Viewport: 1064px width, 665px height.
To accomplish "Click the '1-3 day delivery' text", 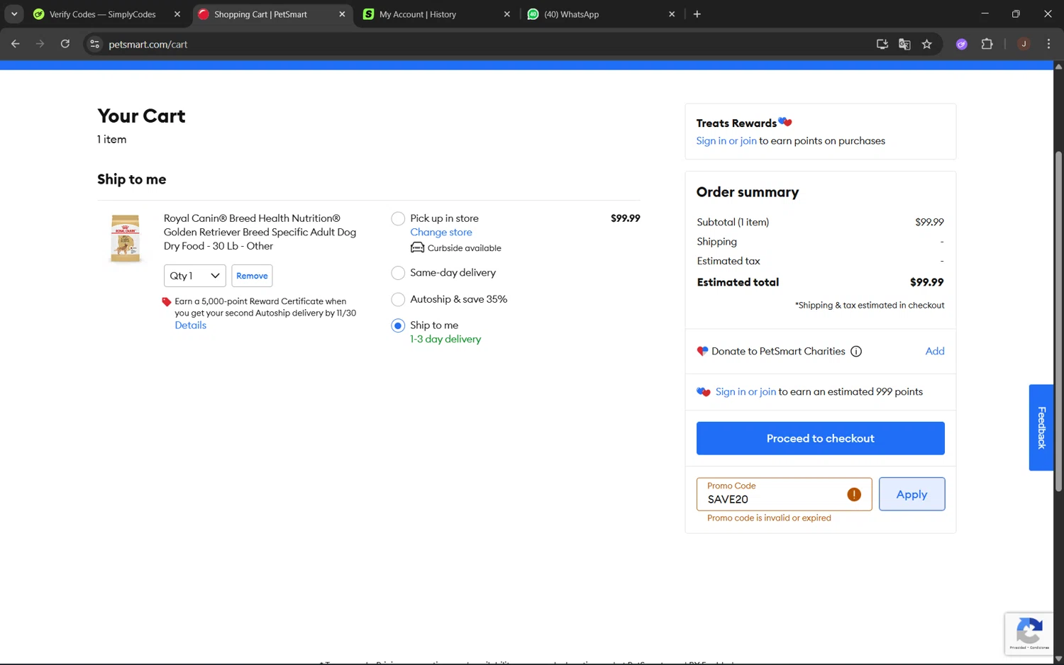I will (x=445, y=340).
